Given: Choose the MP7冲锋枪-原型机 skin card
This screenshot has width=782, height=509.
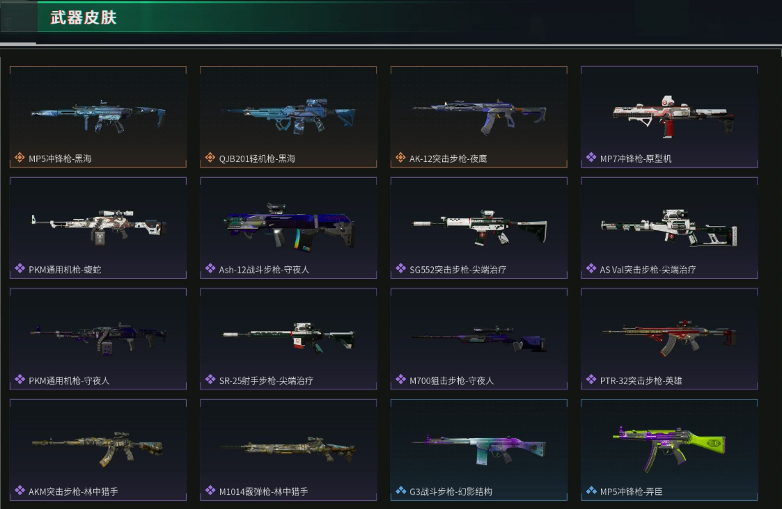Looking at the screenshot, I should 669,117.
